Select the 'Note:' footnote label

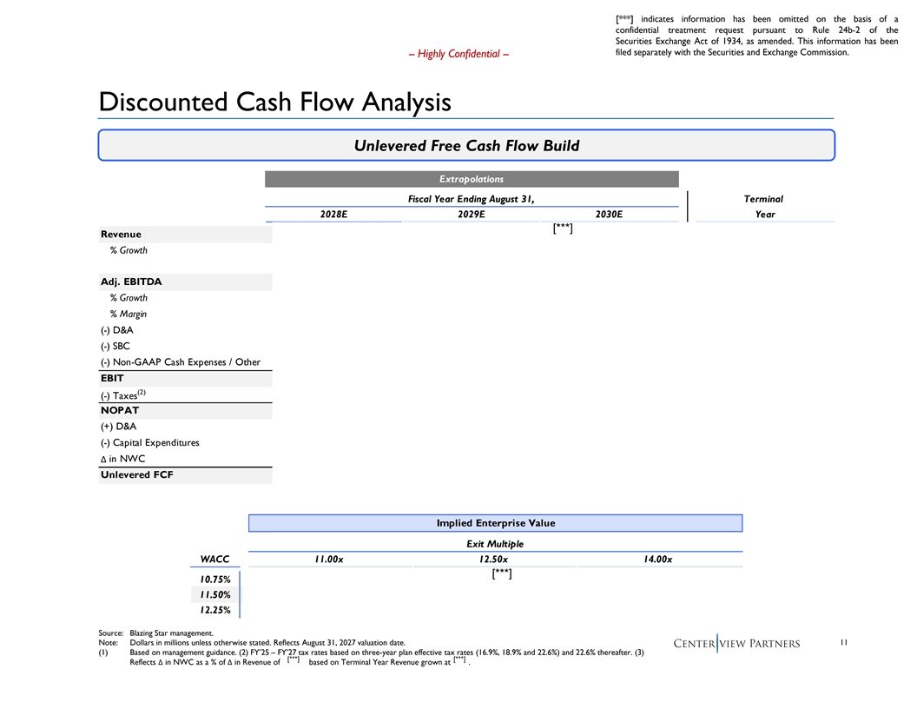(x=108, y=642)
